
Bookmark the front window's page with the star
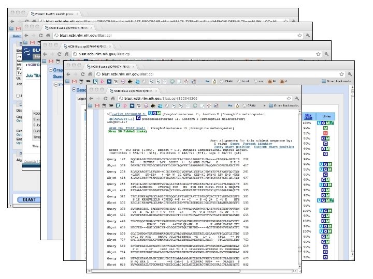tap(289, 99)
